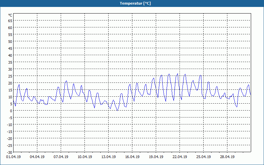The width and height of the screenshot is (264, 165).
Task: Select the 22.04.19 date label
Action: point(180,157)
